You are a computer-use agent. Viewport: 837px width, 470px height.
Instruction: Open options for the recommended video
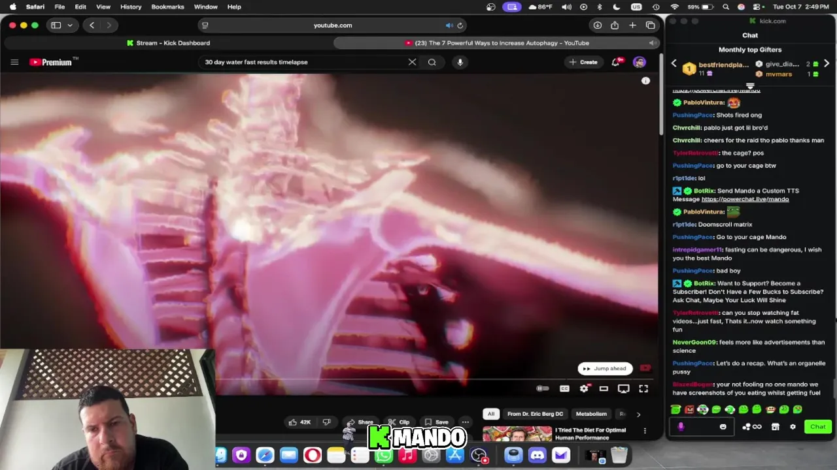coord(645,431)
